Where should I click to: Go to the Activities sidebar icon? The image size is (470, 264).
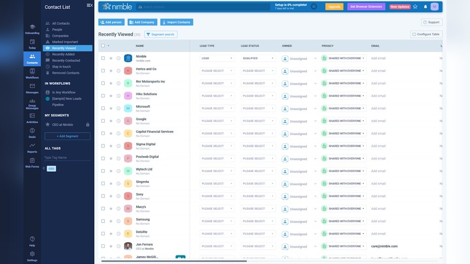coord(32,117)
